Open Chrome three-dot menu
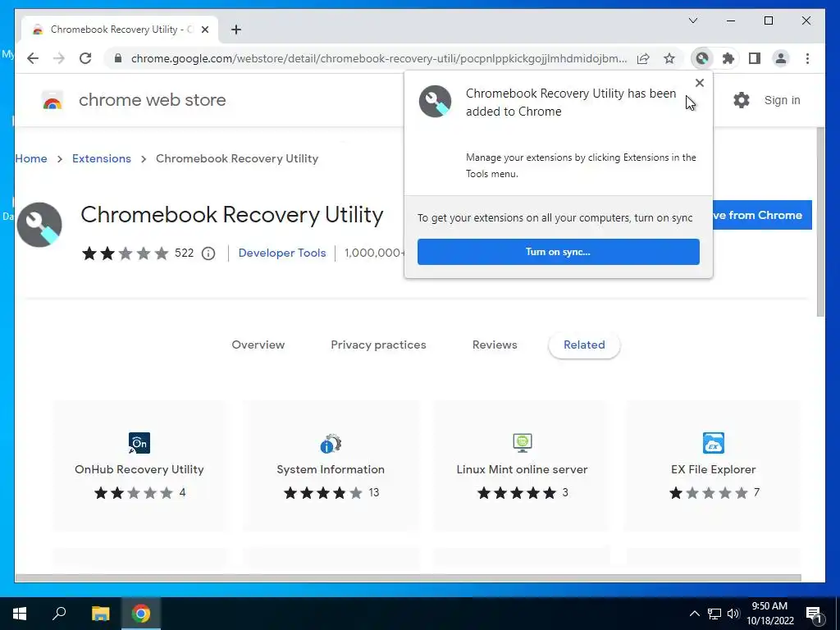Viewport: 840px width, 630px height. click(807, 58)
